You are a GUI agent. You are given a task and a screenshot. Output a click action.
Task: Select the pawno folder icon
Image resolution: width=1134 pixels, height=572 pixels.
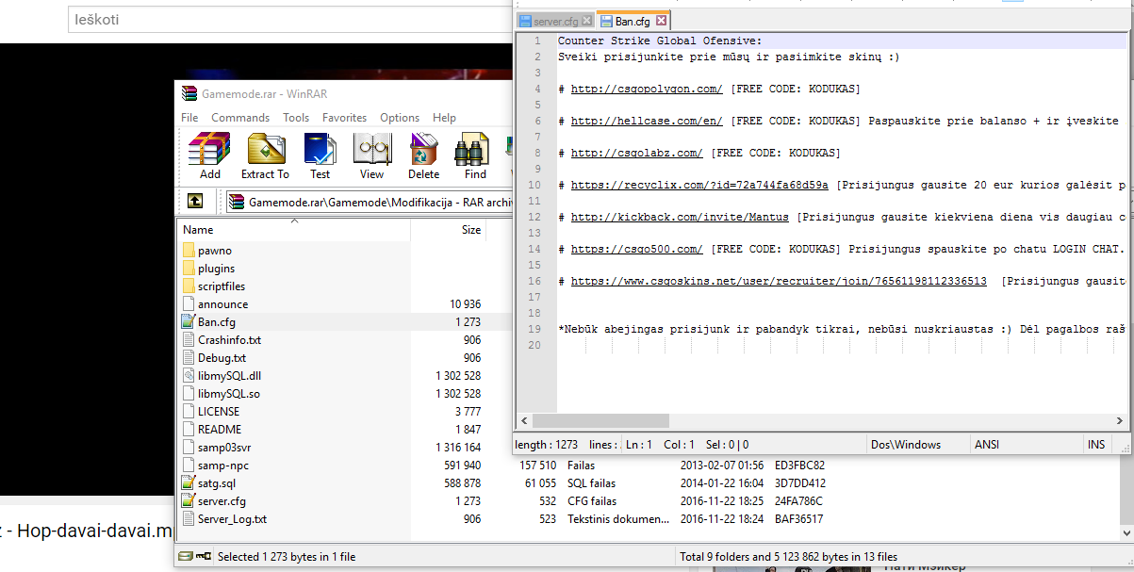pos(189,251)
